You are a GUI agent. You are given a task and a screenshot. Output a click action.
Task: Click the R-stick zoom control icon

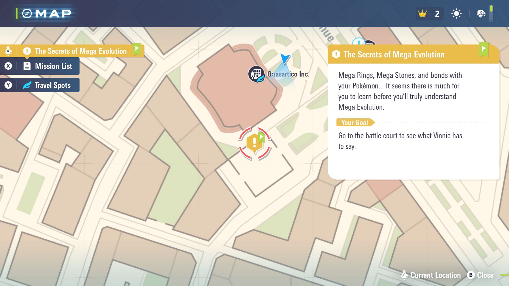(481, 14)
